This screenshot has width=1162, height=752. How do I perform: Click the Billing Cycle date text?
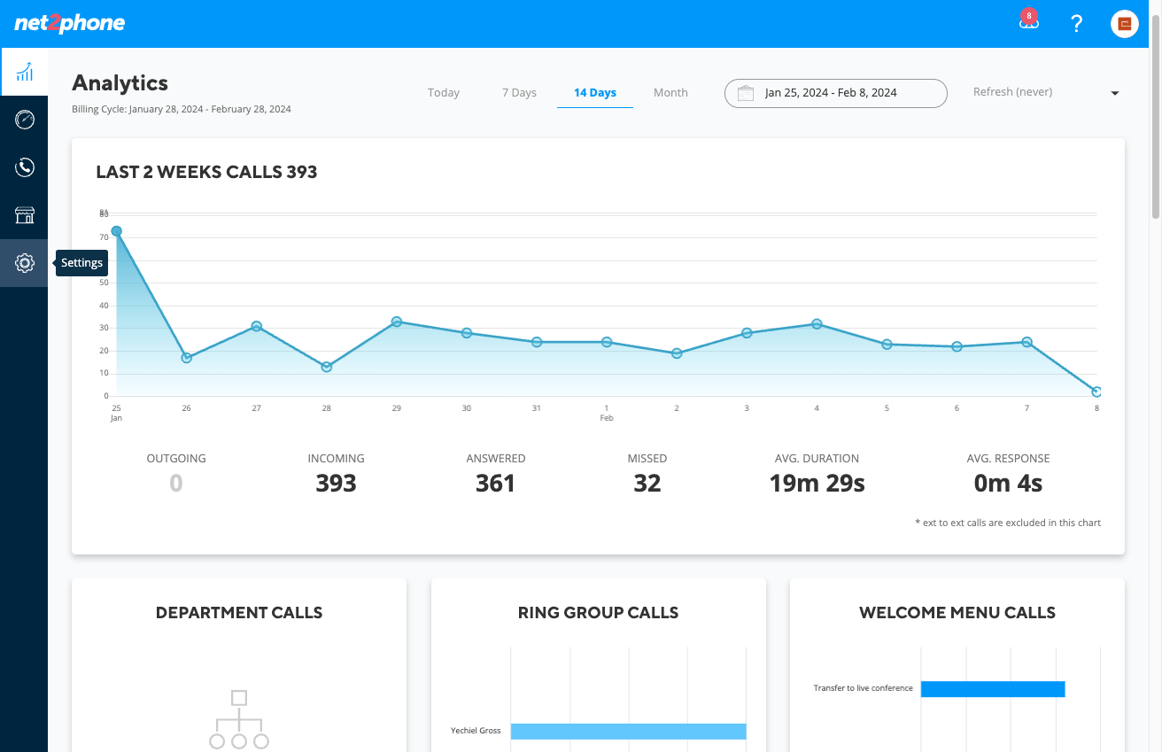(182, 110)
